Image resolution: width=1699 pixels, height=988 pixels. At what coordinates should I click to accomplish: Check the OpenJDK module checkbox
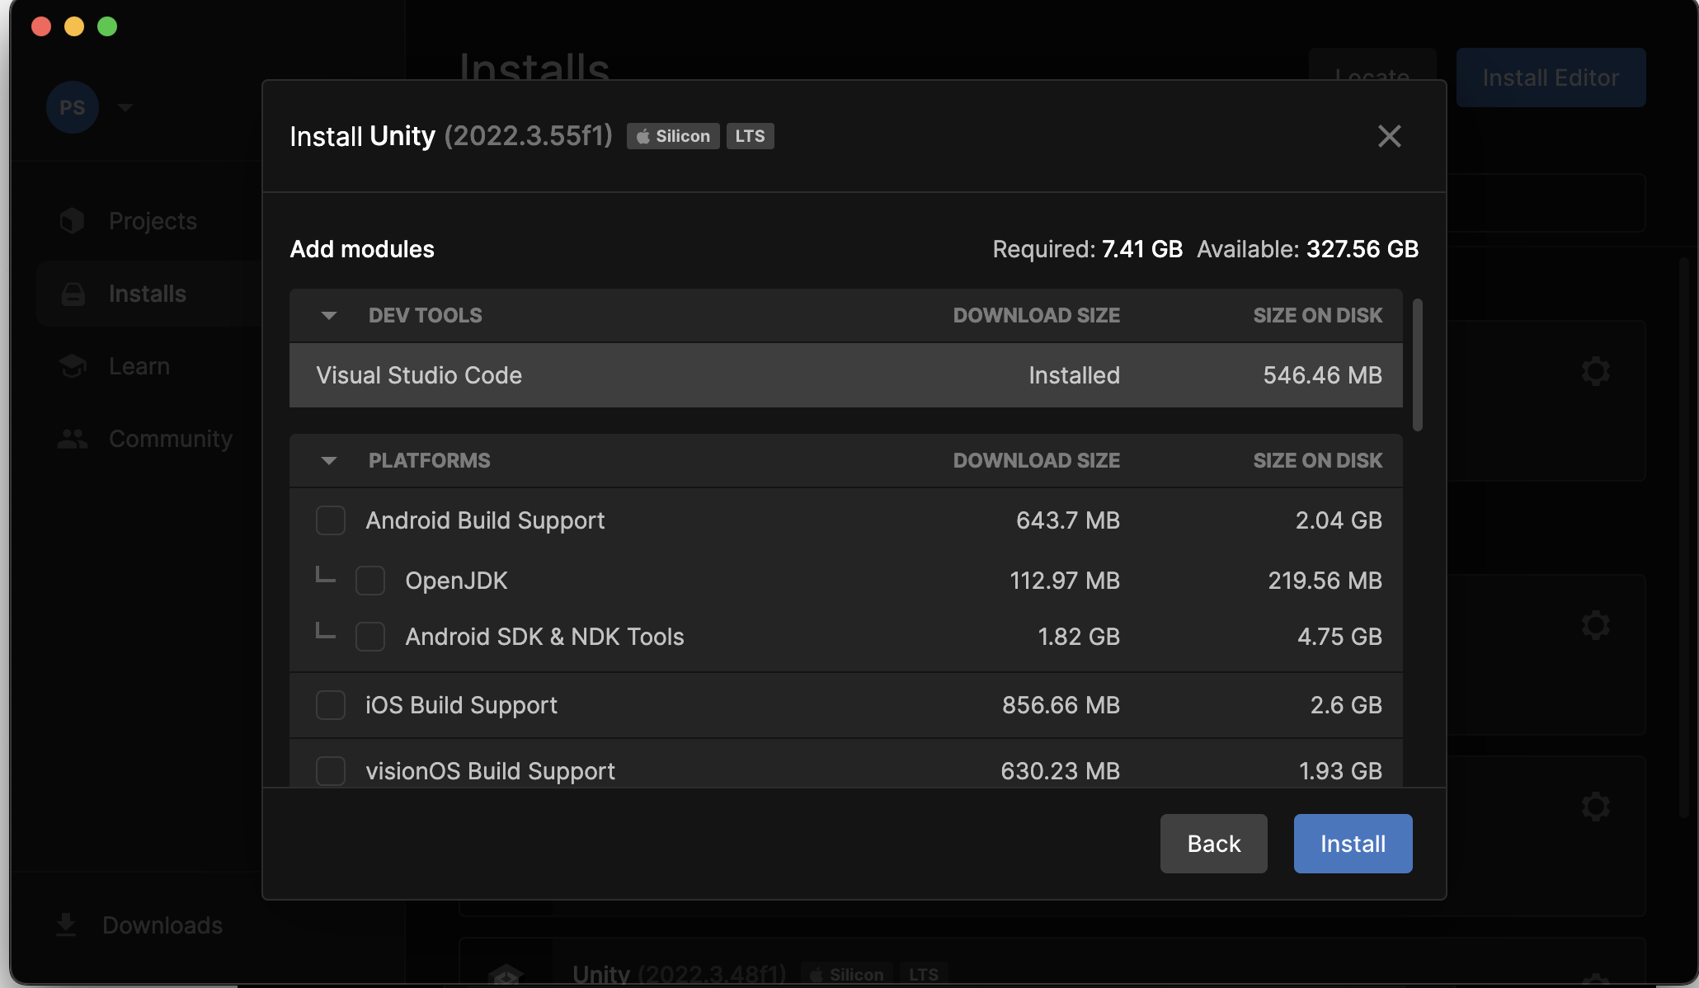(x=370, y=581)
